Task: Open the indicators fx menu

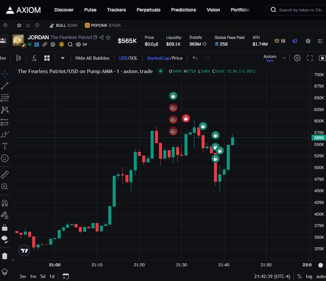Action: tap(34, 58)
